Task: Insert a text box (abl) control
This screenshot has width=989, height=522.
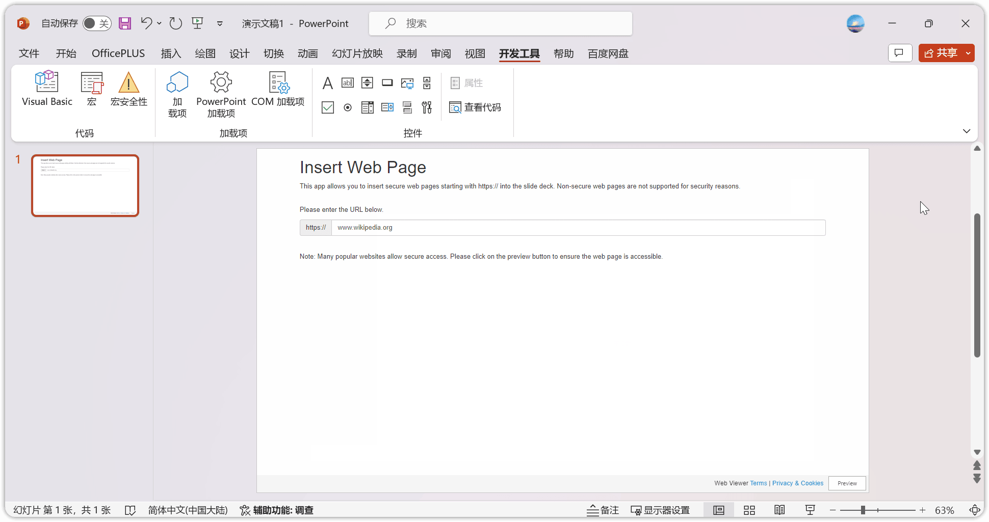Action: [348, 83]
